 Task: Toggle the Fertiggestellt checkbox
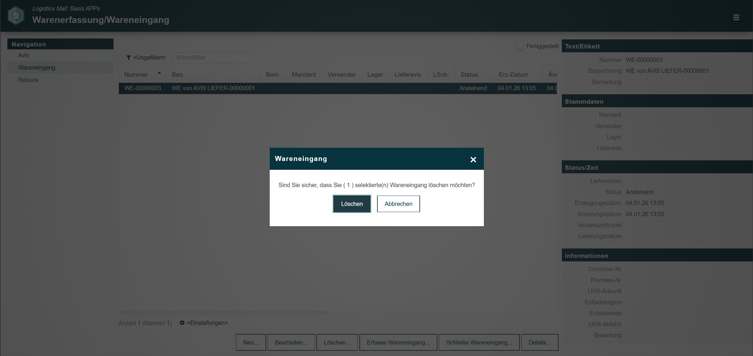(519, 46)
